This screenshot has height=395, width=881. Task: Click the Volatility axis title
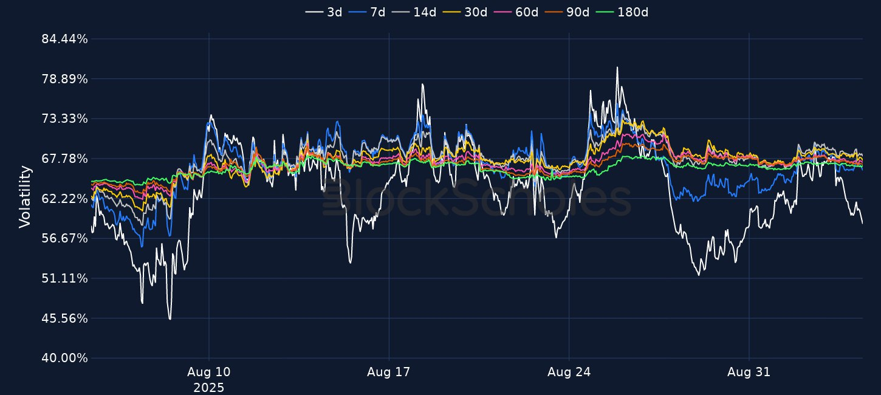coord(24,196)
